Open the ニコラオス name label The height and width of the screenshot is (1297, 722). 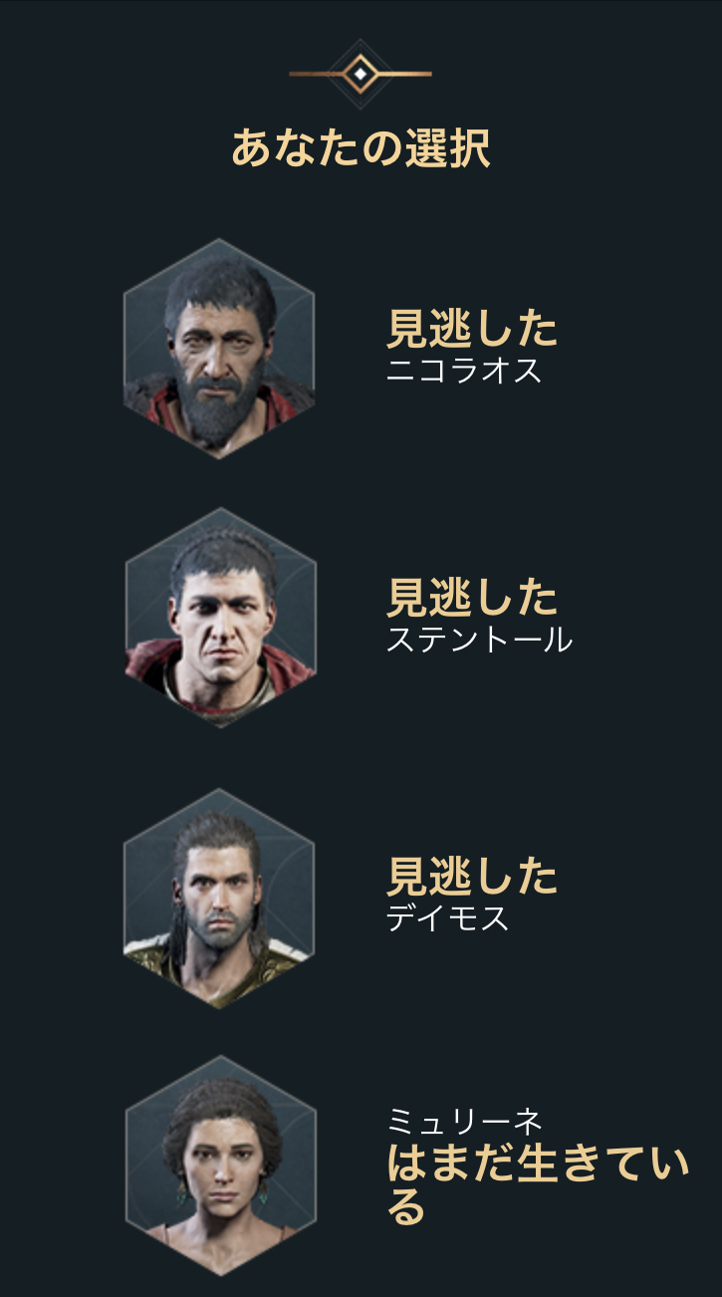coord(464,371)
